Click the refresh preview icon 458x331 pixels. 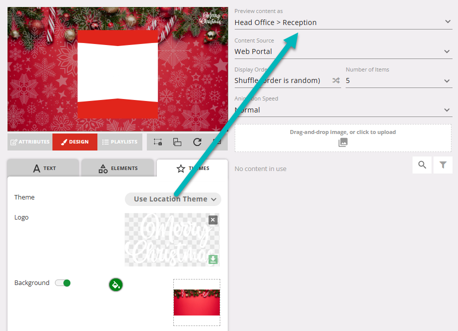click(197, 142)
